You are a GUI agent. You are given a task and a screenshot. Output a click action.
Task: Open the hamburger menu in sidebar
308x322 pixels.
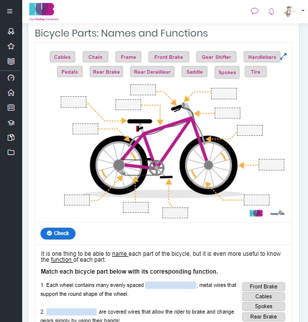tap(10, 11)
